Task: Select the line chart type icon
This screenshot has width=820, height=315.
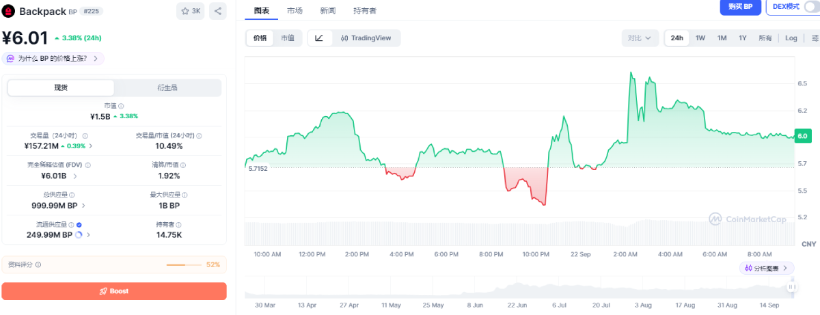Action: pos(319,38)
